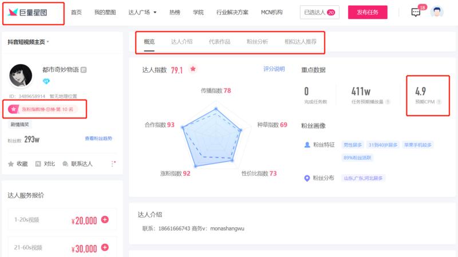Add the 21-60s视频 ¥30,000 service via plus icon
The image size is (458, 257).
click(105, 247)
